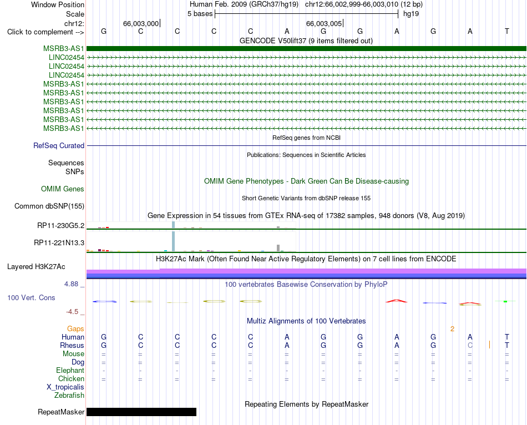Click the green PhyloP mark under base T
This screenshot has height=425, width=527.
(505, 301)
